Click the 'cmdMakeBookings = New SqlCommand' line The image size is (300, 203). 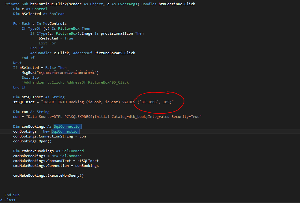click(x=47, y=156)
